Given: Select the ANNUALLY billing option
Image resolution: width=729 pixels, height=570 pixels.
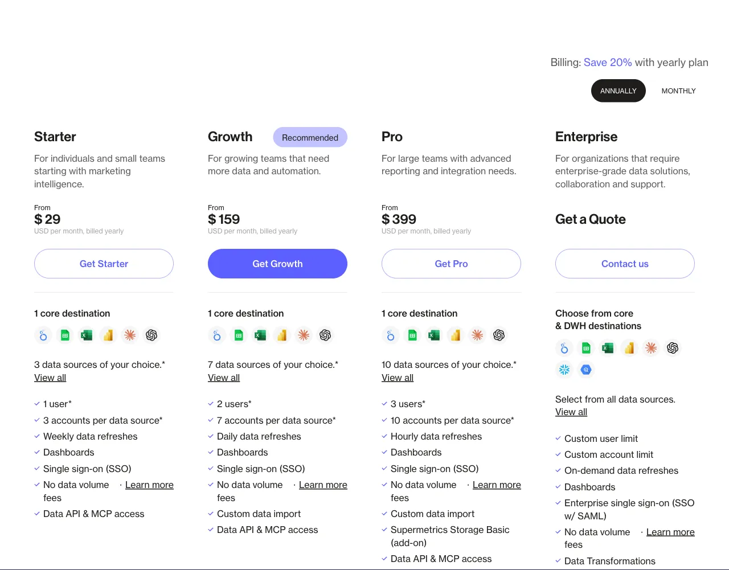Looking at the screenshot, I should (x=619, y=91).
